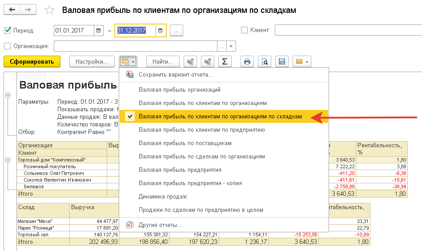Enable the Клиент filter checkbox

tap(244, 30)
